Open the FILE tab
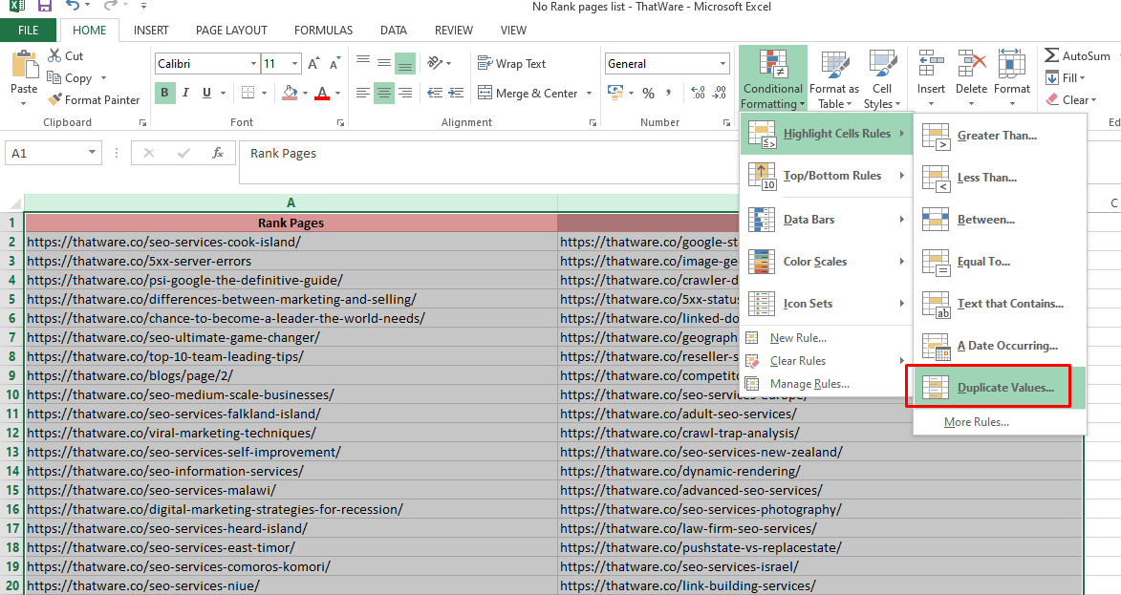The image size is (1121, 595). tap(28, 30)
